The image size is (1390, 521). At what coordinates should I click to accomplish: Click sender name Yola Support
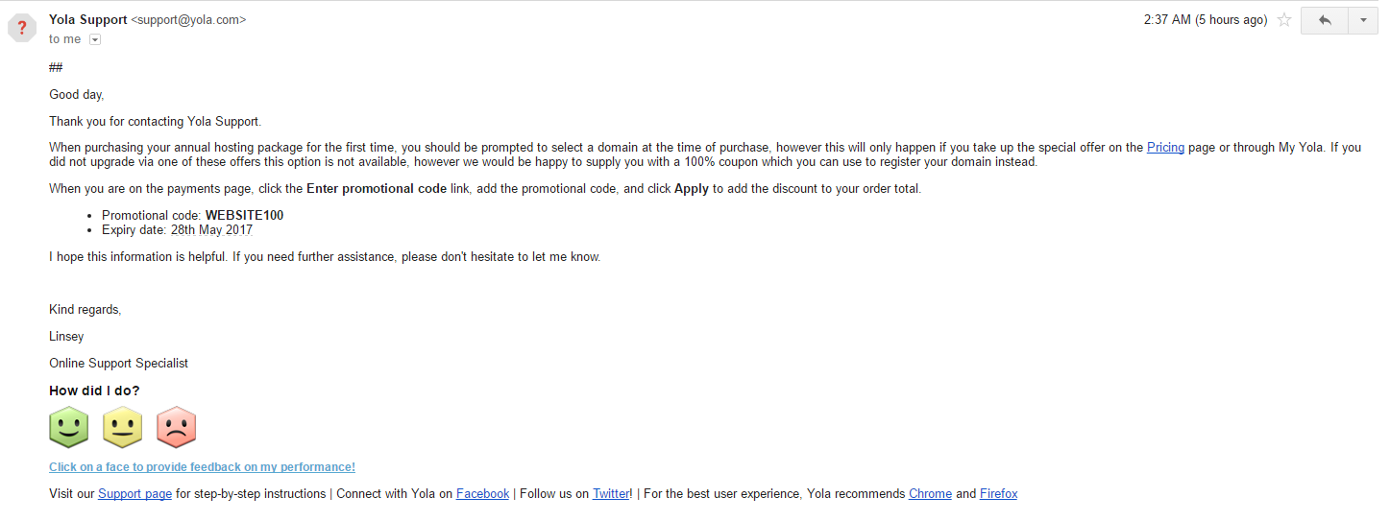click(x=88, y=19)
